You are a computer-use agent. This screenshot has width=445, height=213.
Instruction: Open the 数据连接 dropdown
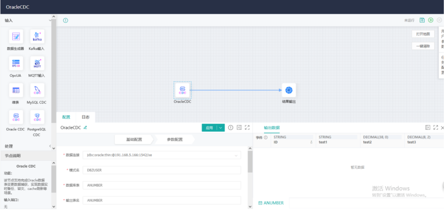coord(236,156)
